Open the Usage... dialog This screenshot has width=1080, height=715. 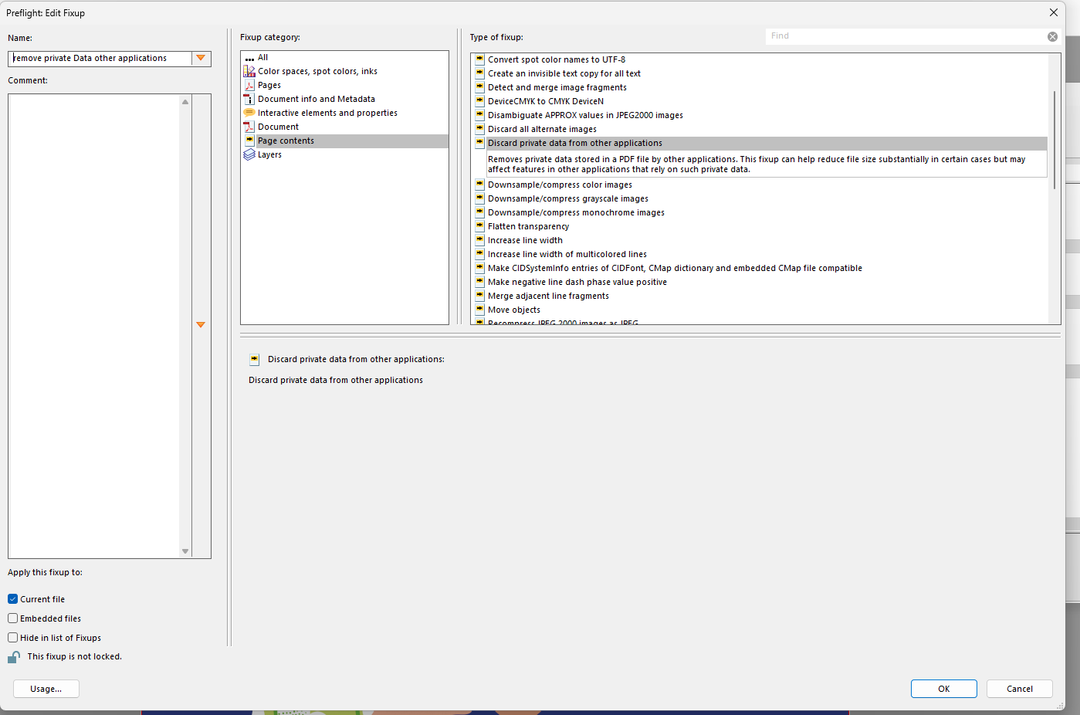46,689
